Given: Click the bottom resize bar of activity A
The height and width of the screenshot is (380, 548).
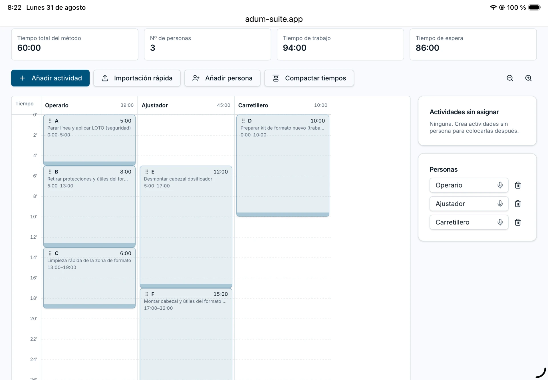Looking at the screenshot, I should pyautogui.click(x=89, y=164).
